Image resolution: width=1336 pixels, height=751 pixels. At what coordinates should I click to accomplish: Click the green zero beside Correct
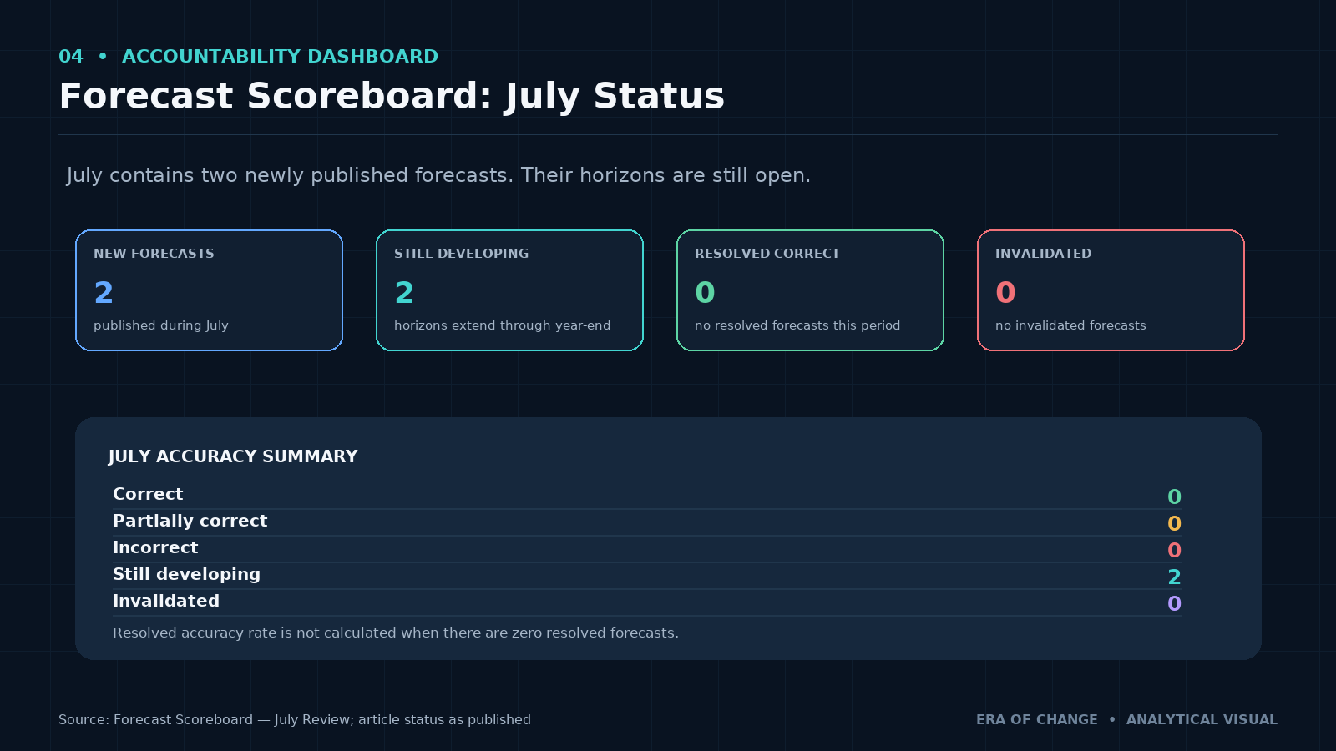[1174, 496]
